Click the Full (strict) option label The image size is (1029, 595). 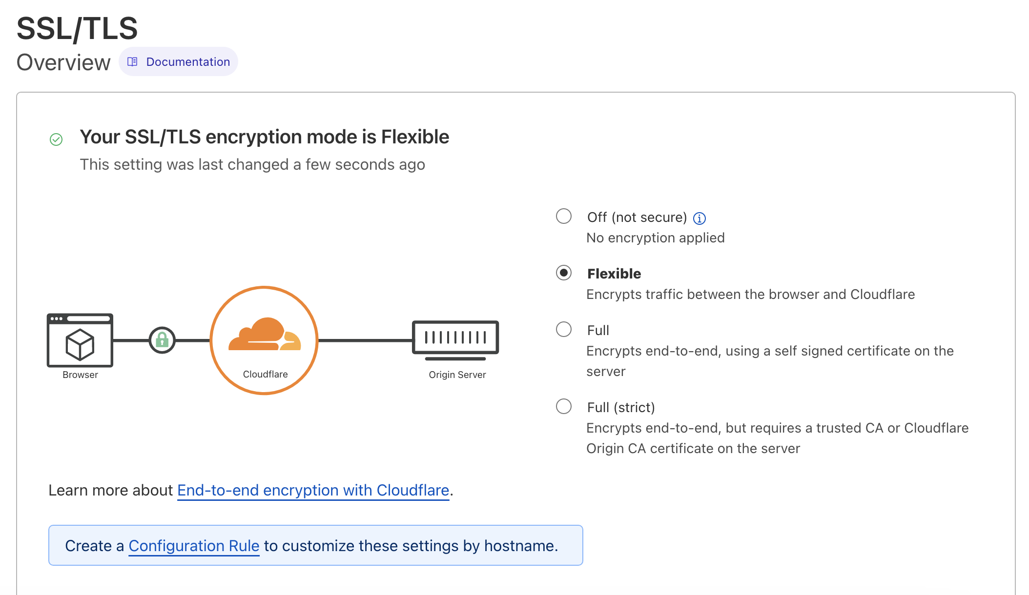click(x=621, y=407)
